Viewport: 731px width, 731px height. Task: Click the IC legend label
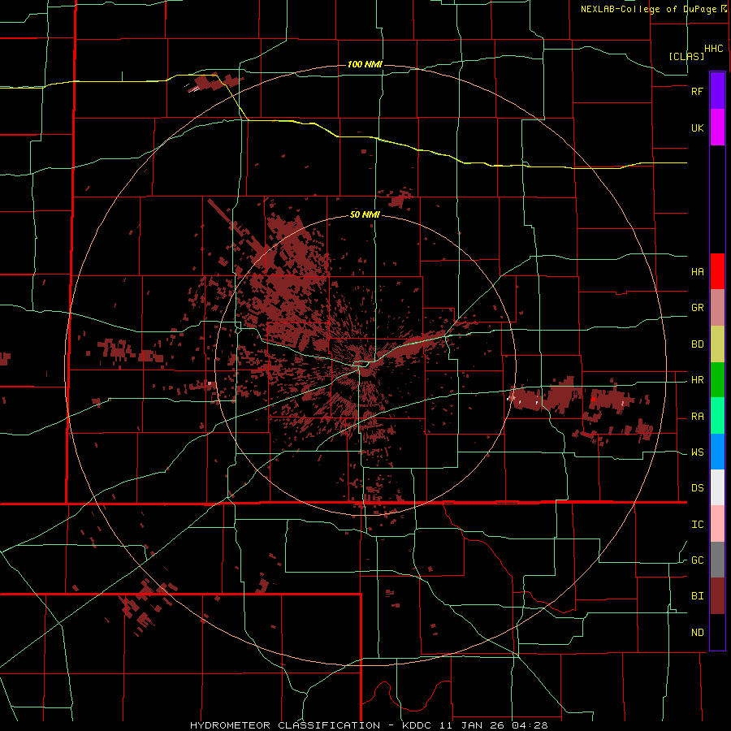tap(697, 525)
